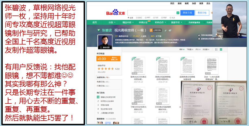Open the 贴吧 top link
Viewport: 249px width, 126px height.
pos(187,3)
